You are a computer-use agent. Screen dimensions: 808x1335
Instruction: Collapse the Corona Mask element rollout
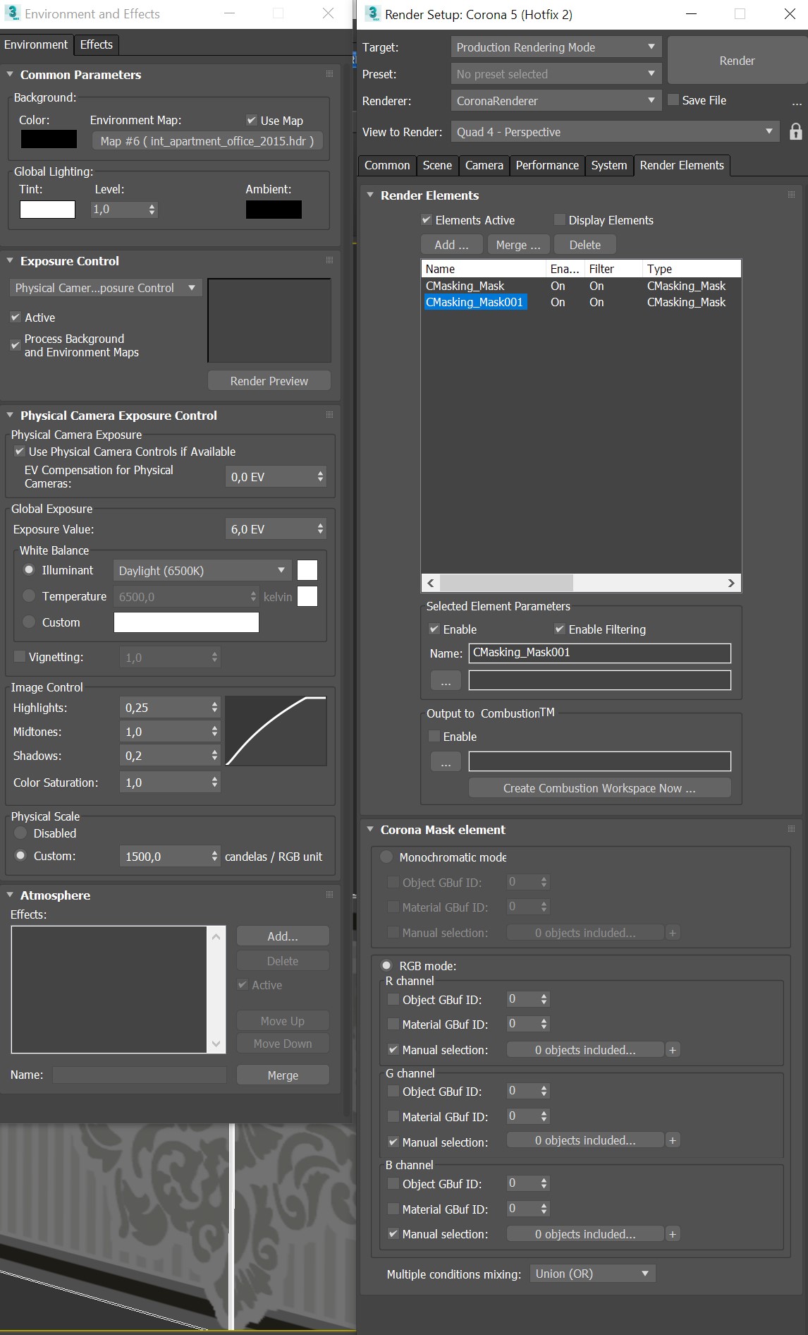pyautogui.click(x=370, y=829)
